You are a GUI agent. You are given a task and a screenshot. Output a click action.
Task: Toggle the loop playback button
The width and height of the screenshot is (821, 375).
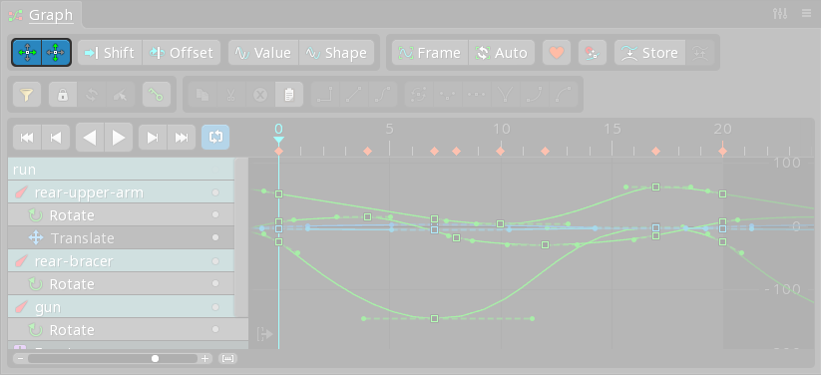coord(215,138)
